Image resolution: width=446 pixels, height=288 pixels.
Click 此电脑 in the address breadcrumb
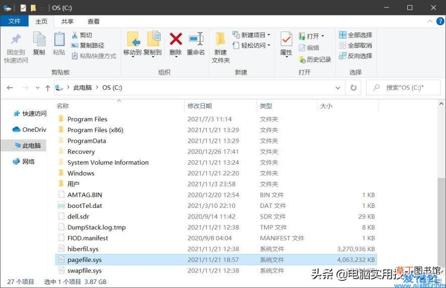coord(82,87)
